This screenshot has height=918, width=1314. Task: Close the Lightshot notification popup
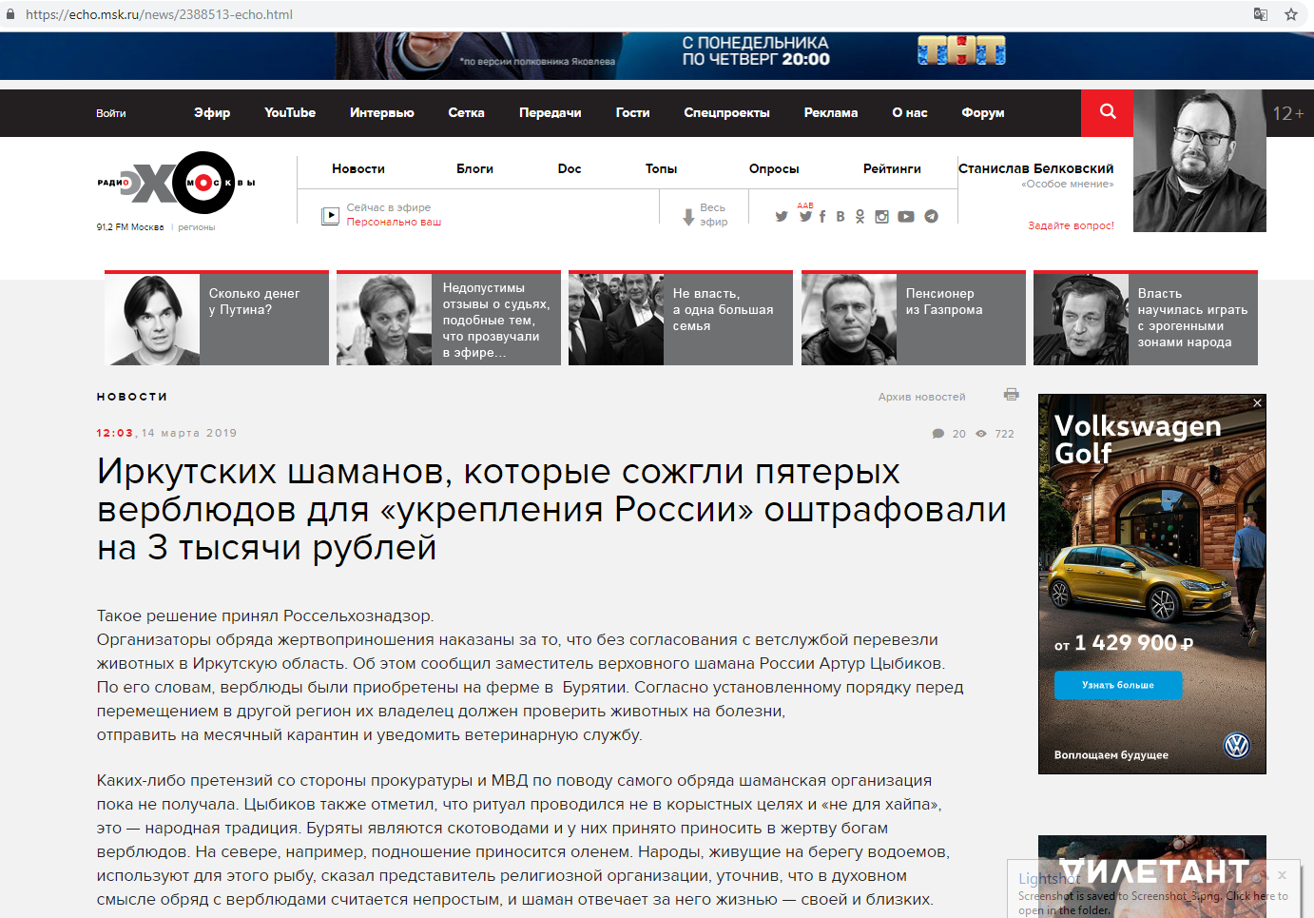[x=1282, y=875]
